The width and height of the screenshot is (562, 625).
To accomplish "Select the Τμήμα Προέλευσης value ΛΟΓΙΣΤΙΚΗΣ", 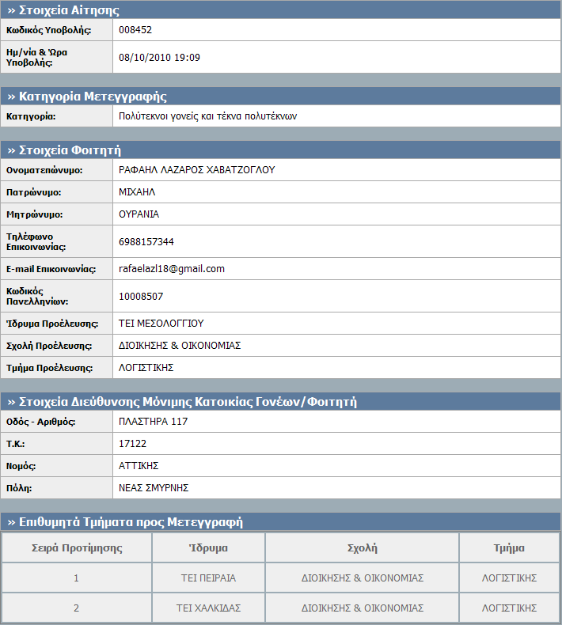I will click(146, 368).
